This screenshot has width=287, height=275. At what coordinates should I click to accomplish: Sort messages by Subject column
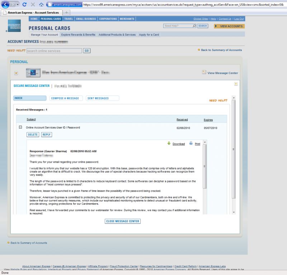tap(31, 120)
